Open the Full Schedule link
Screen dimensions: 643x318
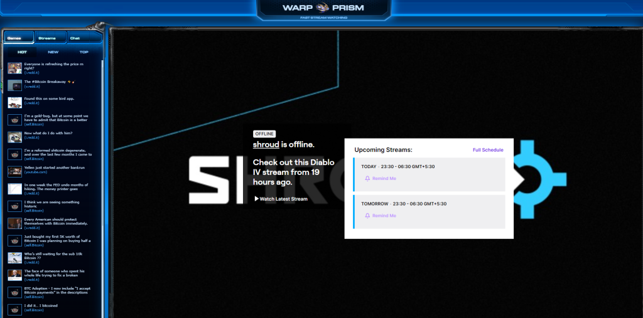[488, 150]
